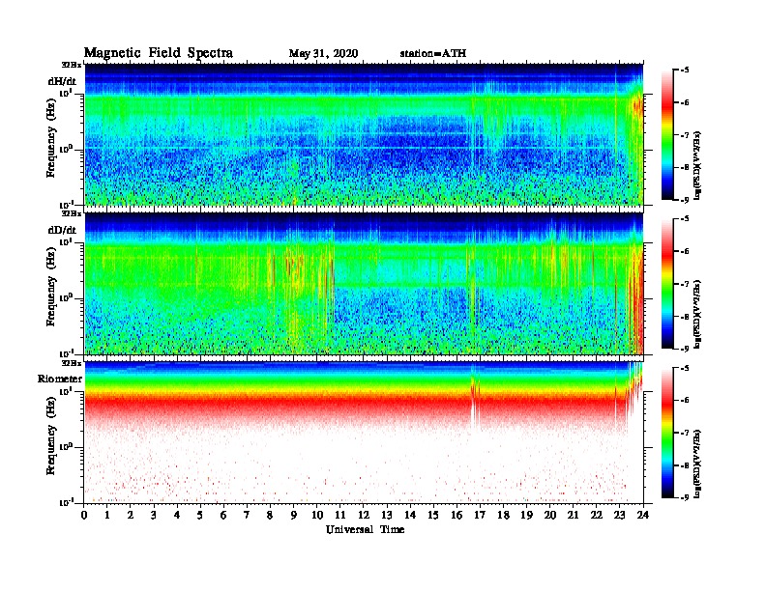Image resolution: width=766 pixels, height=591 pixels.
Task: Click the color scale bar beside dH/dt panel
Action: click(x=667, y=134)
